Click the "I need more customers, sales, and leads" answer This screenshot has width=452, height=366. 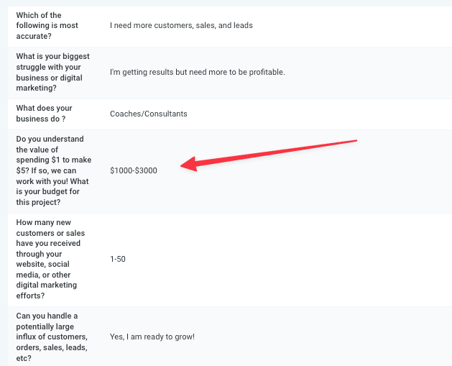[181, 25]
